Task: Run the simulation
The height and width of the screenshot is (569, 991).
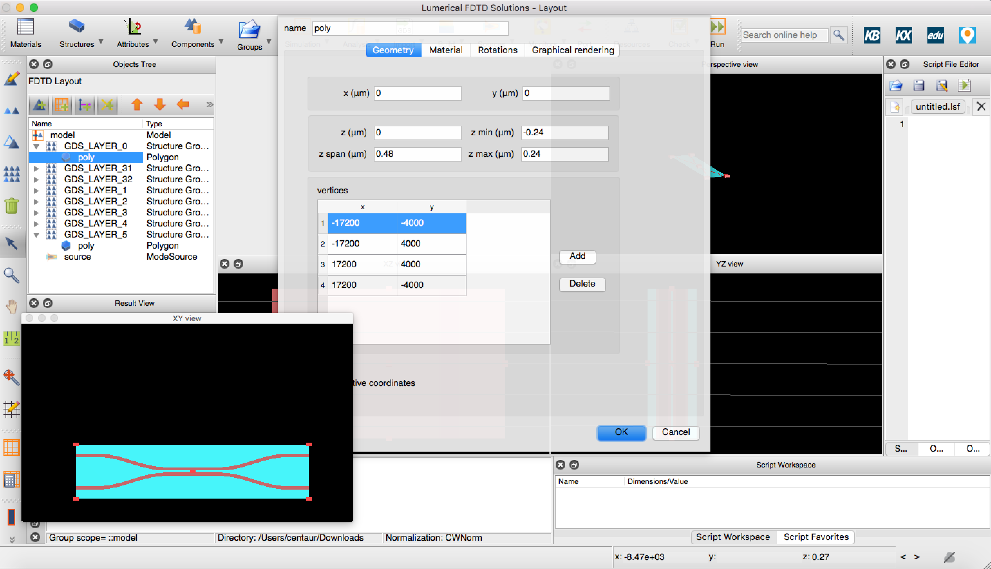Action: (x=718, y=33)
